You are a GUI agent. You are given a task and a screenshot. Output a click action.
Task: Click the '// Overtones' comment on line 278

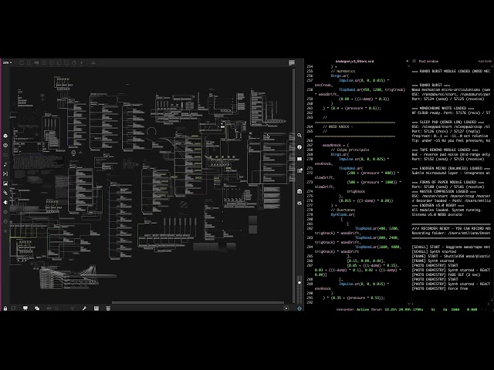pos(343,210)
